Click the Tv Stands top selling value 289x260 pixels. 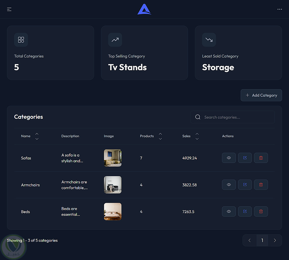(127, 67)
